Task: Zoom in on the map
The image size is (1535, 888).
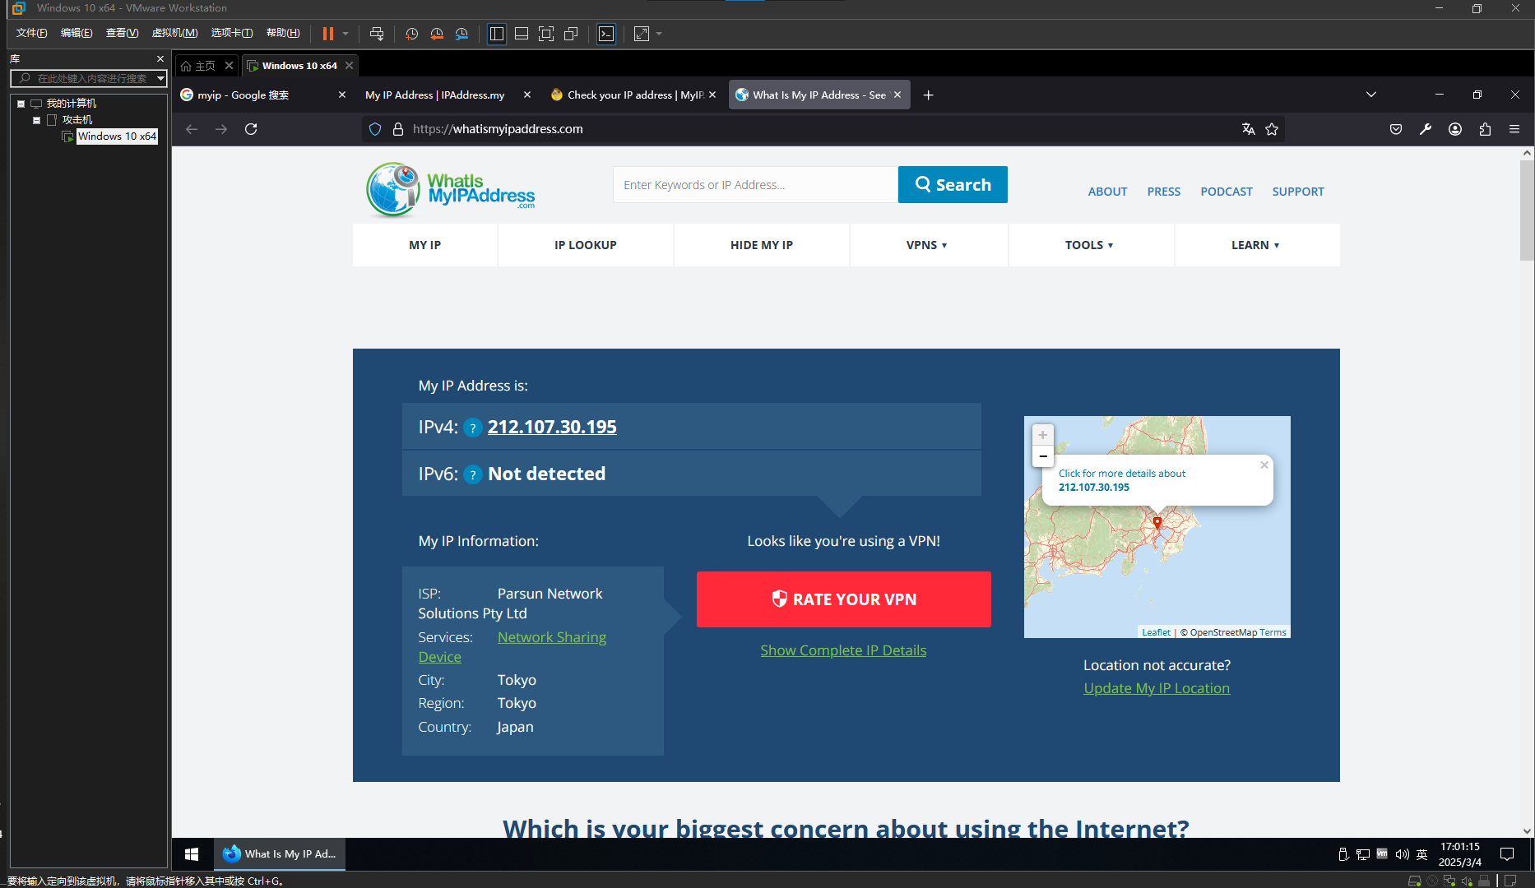Action: pos(1042,435)
